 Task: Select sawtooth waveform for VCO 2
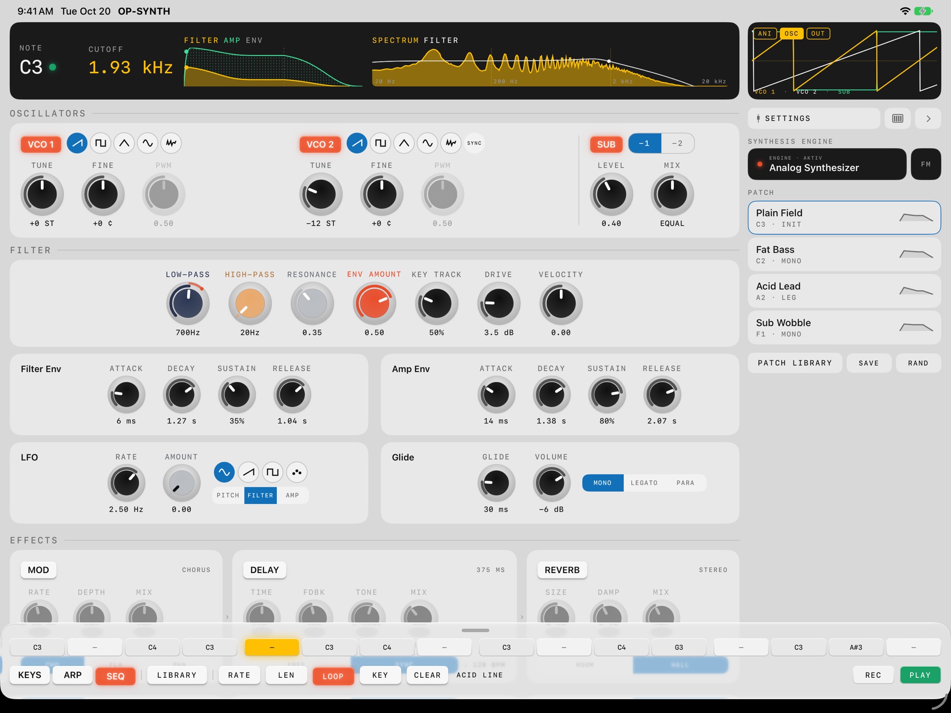click(x=357, y=143)
